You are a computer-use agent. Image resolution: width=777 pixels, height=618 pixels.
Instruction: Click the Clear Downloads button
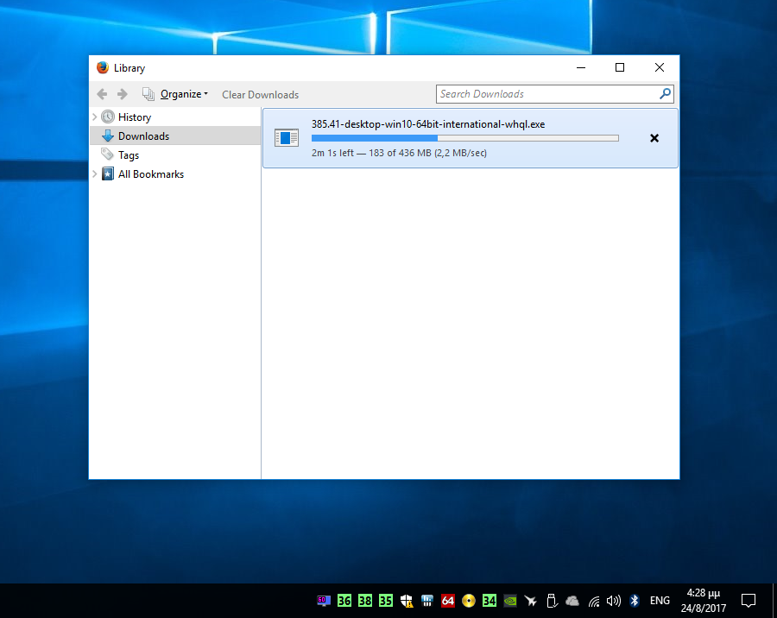point(260,95)
